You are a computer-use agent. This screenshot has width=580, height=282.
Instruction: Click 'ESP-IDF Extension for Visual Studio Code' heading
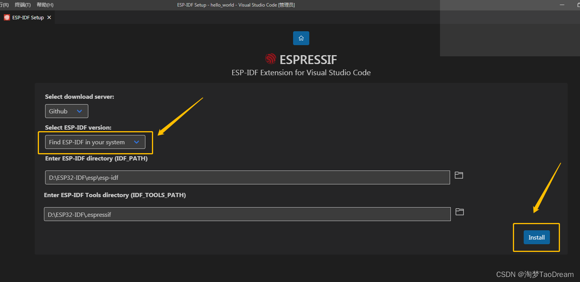point(301,73)
